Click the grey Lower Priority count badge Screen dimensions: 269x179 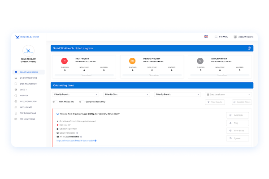[x=200, y=60]
